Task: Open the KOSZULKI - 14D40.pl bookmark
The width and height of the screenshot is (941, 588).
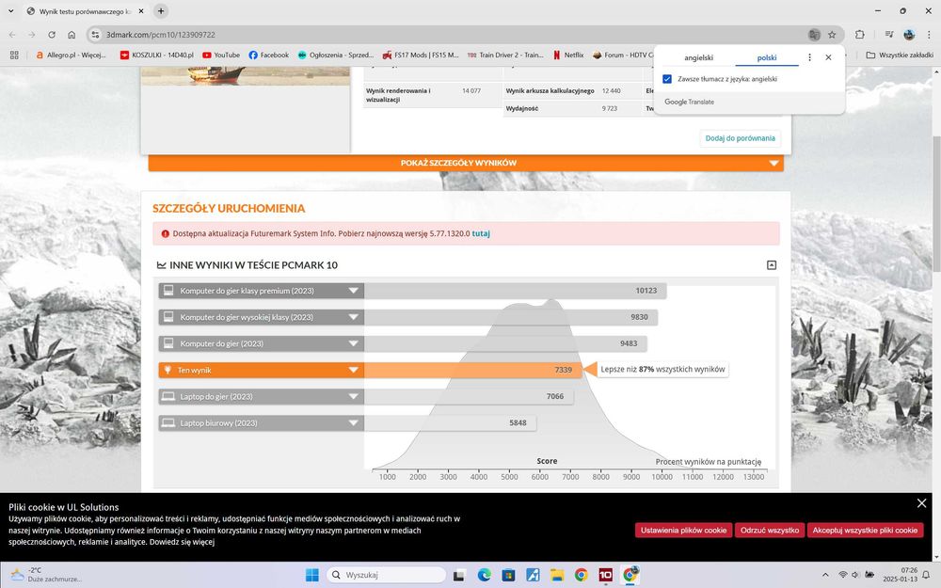Action: click(x=156, y=55)
